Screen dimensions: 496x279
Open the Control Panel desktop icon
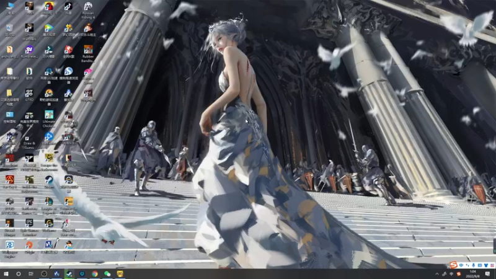[10, 115]
